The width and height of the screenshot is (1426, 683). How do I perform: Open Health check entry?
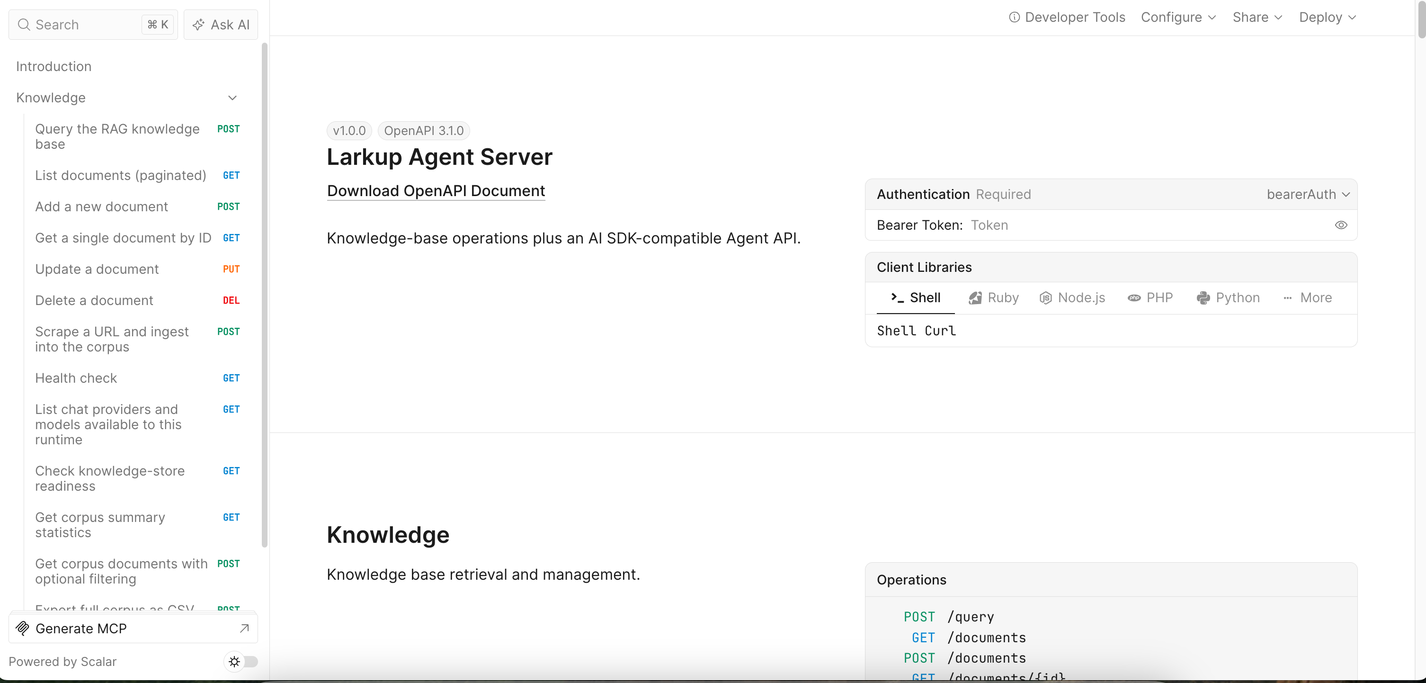(x=137, y=378)
